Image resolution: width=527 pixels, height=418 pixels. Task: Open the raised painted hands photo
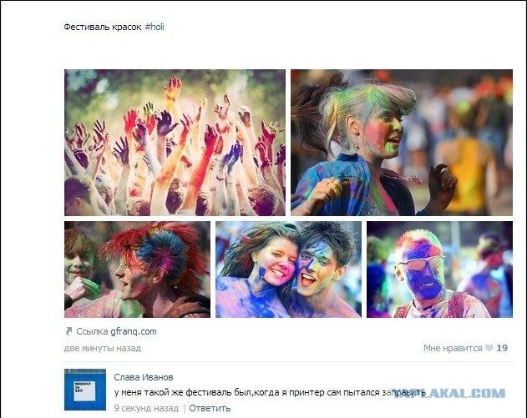175,143
